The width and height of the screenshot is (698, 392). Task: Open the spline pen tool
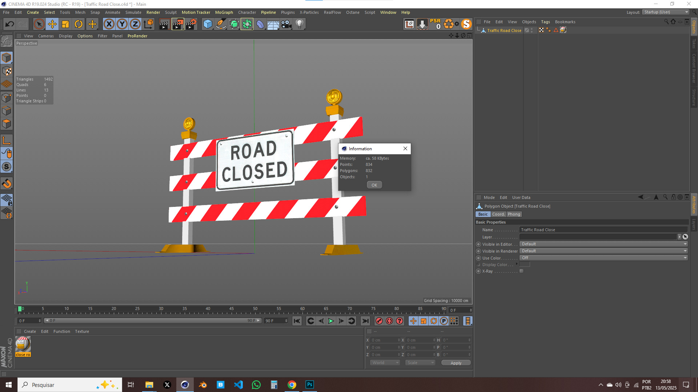pos(221,24)
